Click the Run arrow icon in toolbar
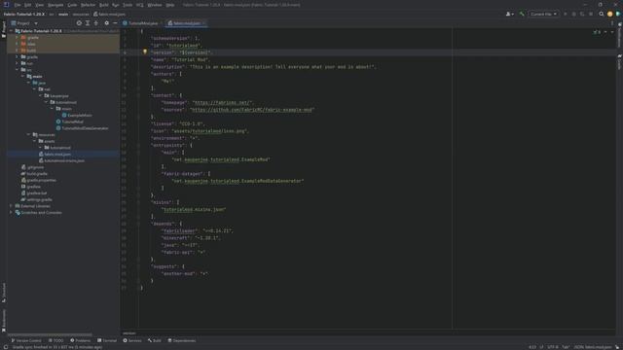 [x=566, y=14]
